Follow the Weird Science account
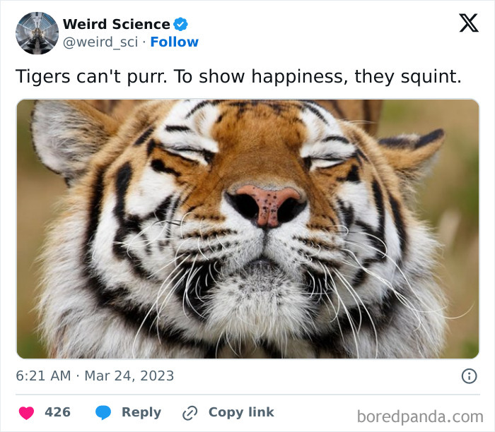The width and height of the screenshot is (495, 432). 175,42
